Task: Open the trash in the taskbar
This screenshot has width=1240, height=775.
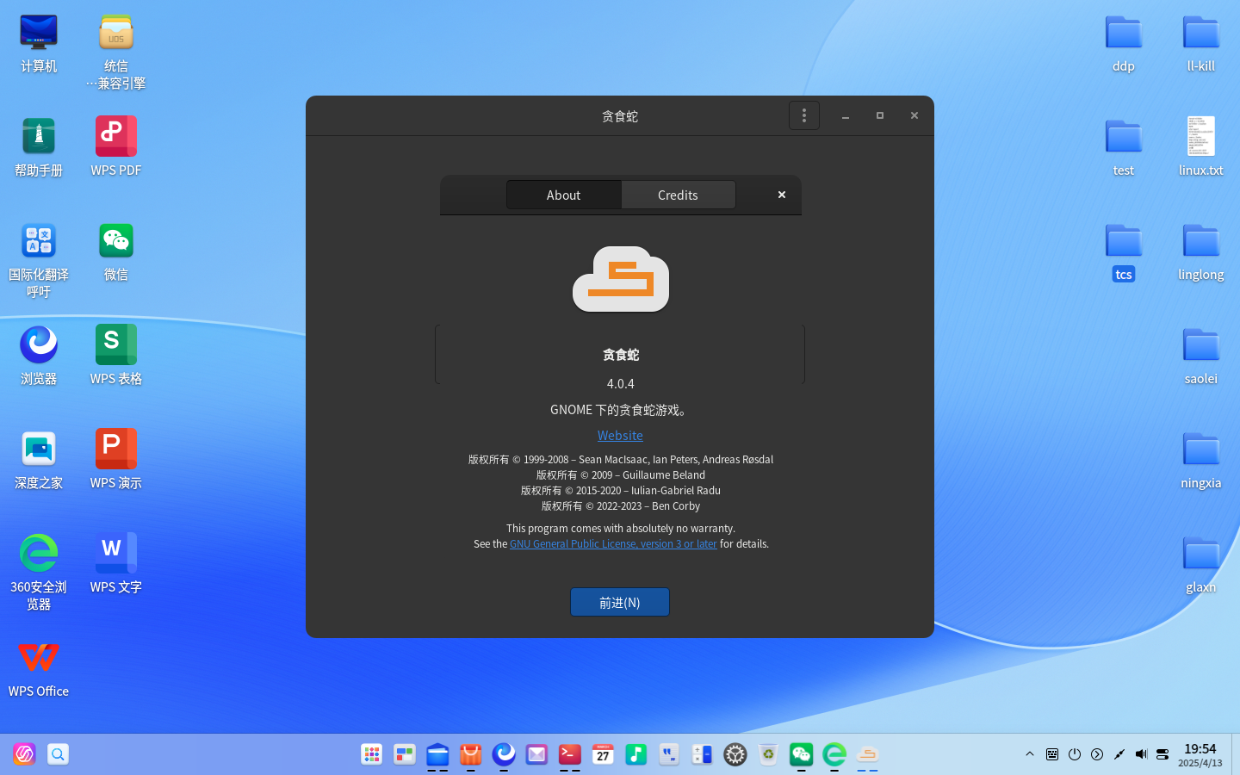Action: click(x=768, y=754)
